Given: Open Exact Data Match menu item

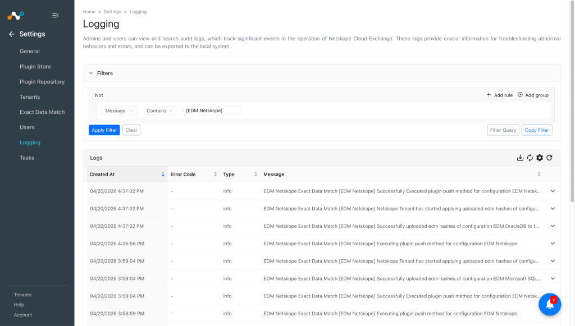Looking at the screenshot, I should tap(42, 112).
